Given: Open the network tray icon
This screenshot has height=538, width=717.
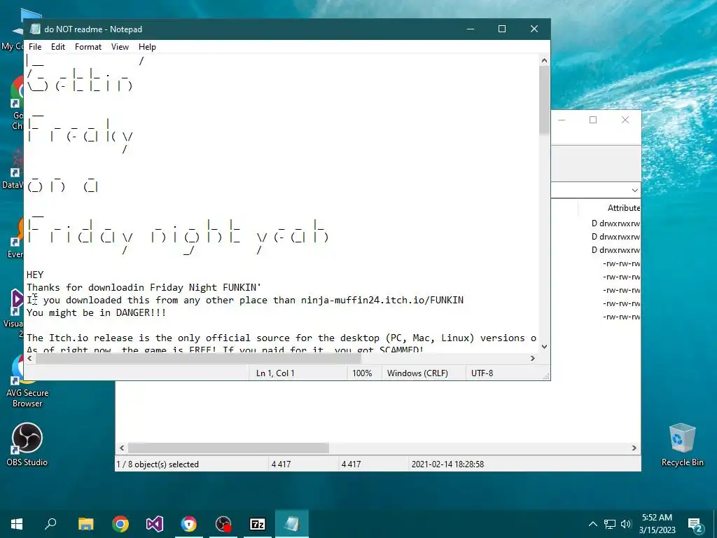Looking at the screenshot, I should tap(610, 524).
